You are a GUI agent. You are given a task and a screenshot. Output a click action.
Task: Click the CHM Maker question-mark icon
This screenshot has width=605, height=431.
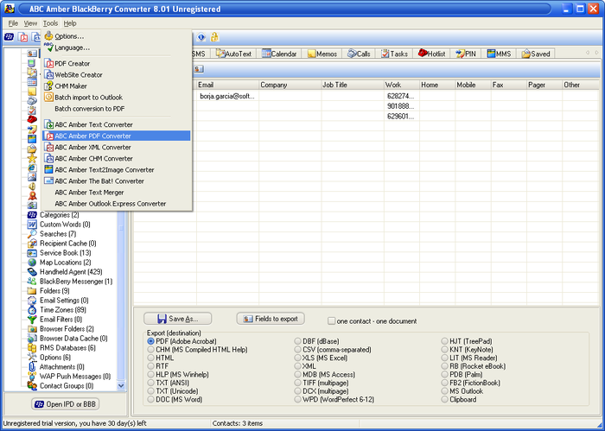(x=48, y=86)
